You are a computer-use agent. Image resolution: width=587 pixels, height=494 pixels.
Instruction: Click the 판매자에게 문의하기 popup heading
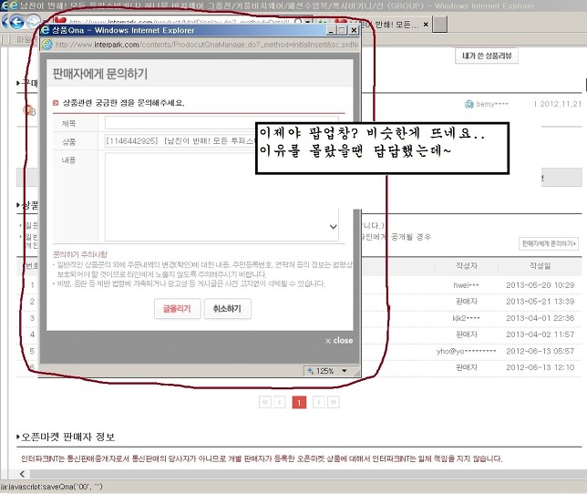(100, 74)
